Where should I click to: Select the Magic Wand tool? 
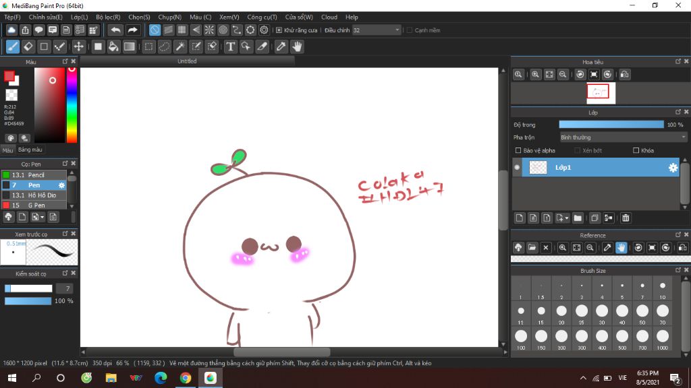[x=180, y=46]
